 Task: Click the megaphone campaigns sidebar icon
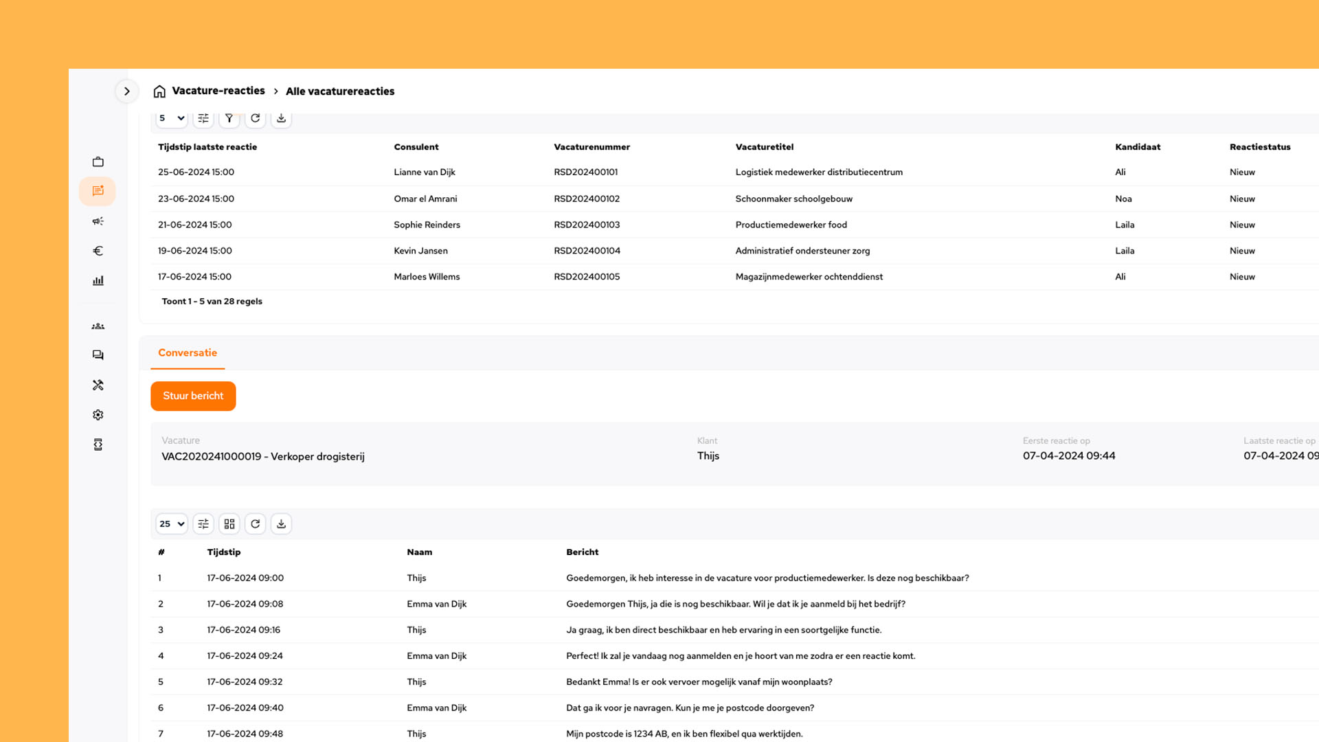click(x=98, y=221)
